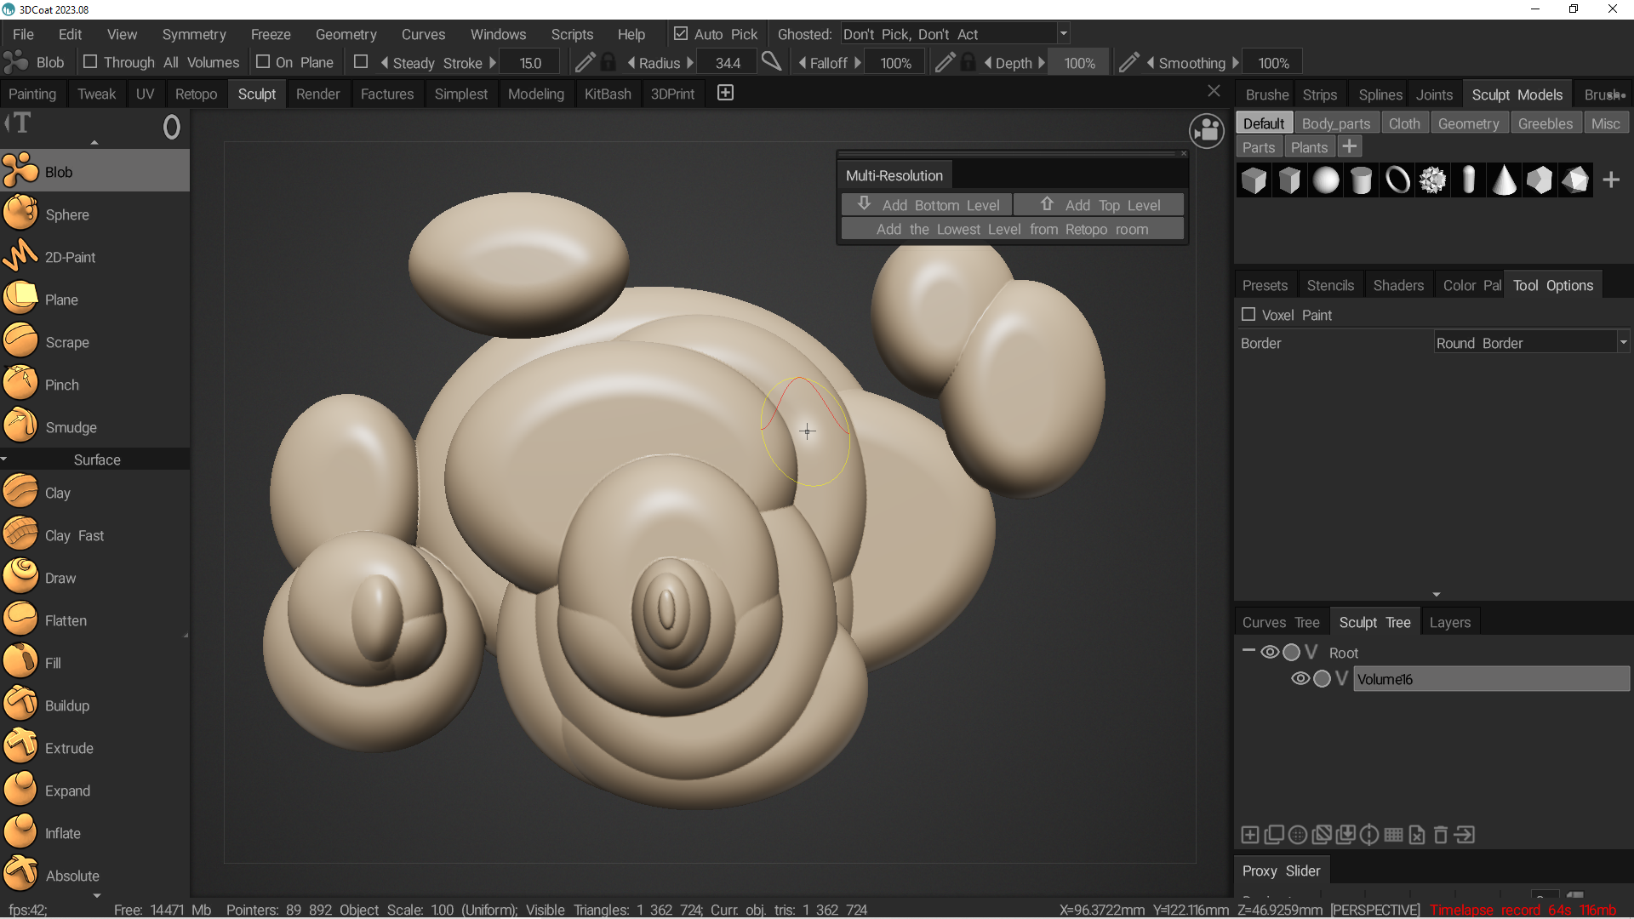The image size is (1634, 919).
Task: Open the Geometry menu
Action: click(346, 34)
